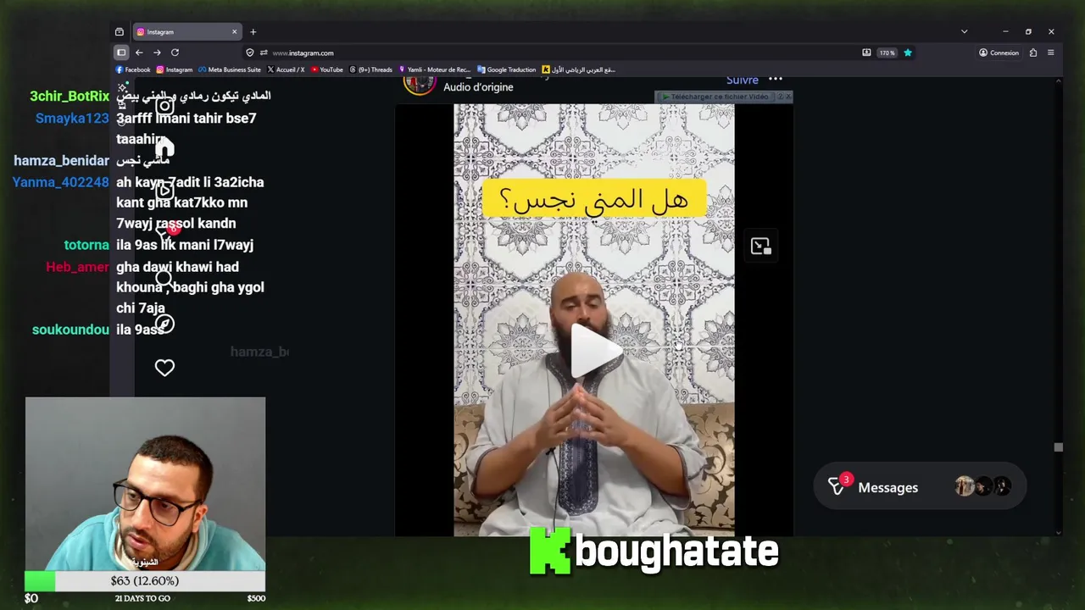
Task: Open help question mark on download bar
Action: (780, 97)
